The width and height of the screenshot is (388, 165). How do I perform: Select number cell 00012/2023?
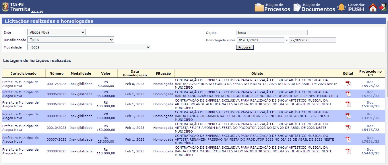point(57,84)
